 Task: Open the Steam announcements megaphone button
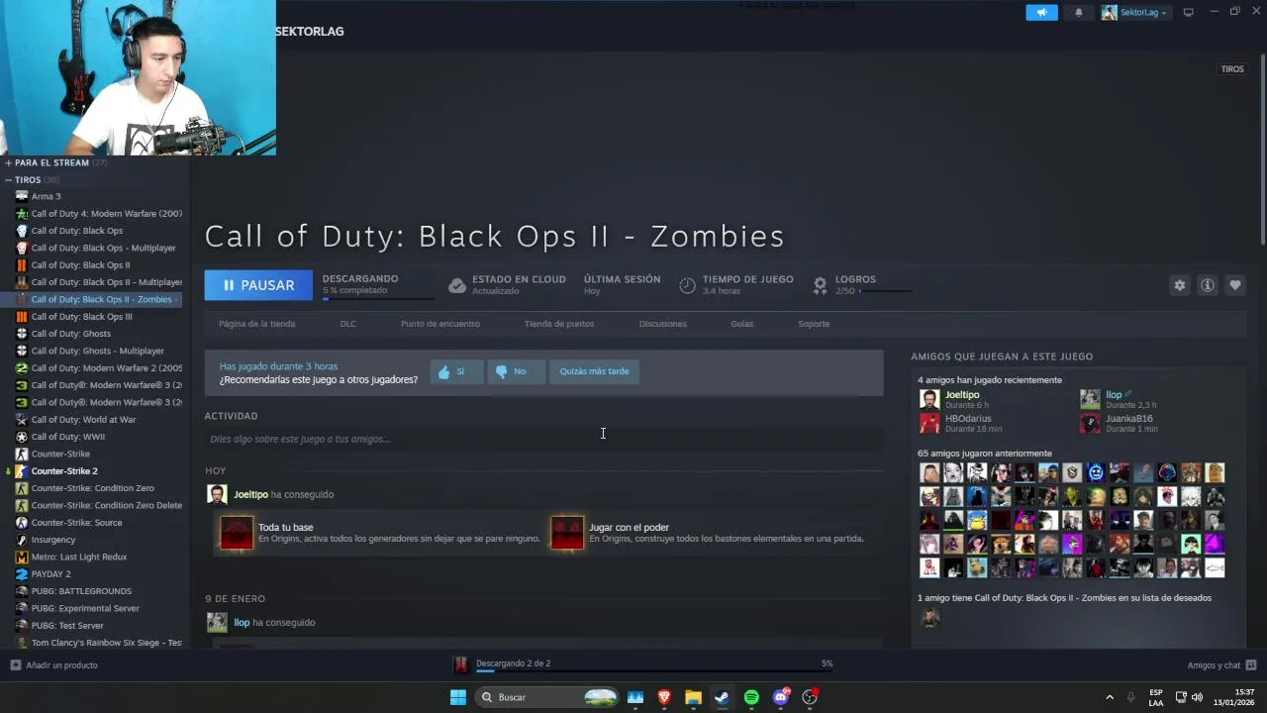(1041, 12)
